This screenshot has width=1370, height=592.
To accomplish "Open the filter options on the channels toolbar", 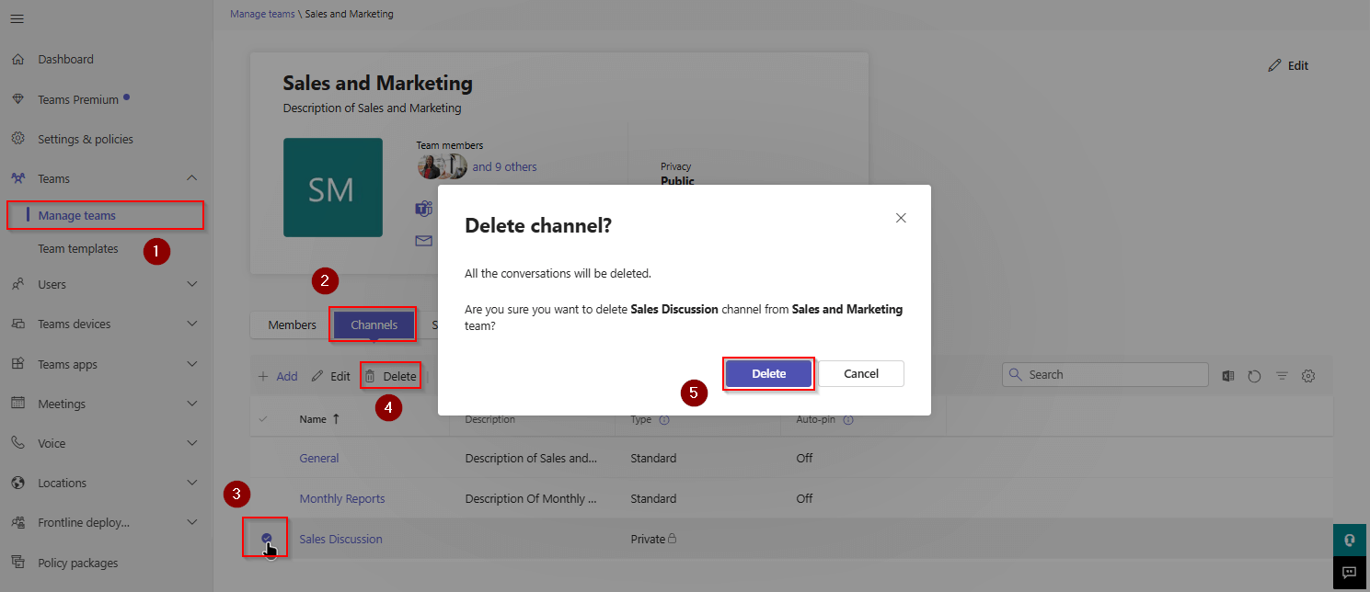I will point(1283,375).
